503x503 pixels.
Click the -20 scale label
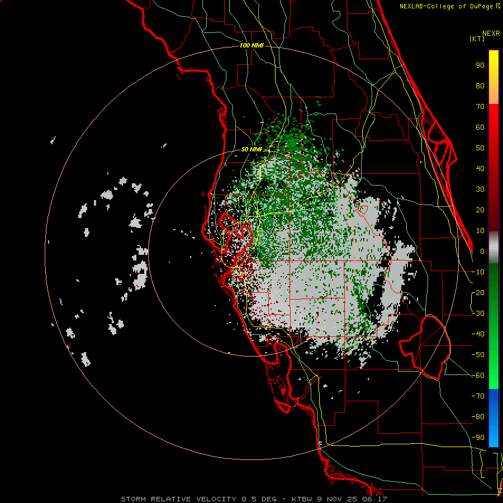pyautogui.click(x=478, y=293)
